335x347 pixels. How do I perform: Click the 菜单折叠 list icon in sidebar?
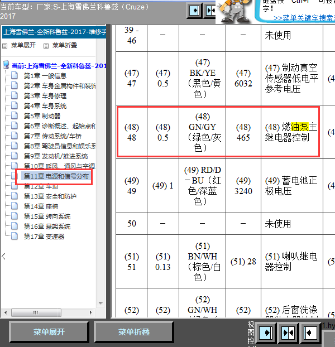tap(46, 46)
